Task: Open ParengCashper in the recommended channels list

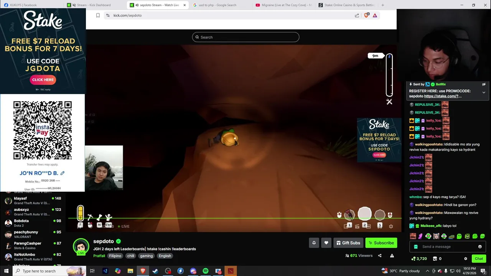Action: 33,245
